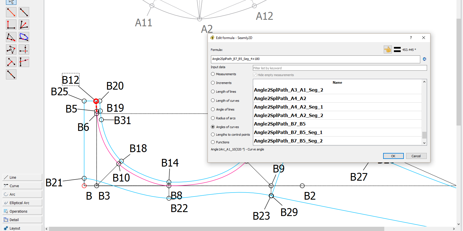
Task: Select the Measurements radio button
Action: (x=213, y=74)
